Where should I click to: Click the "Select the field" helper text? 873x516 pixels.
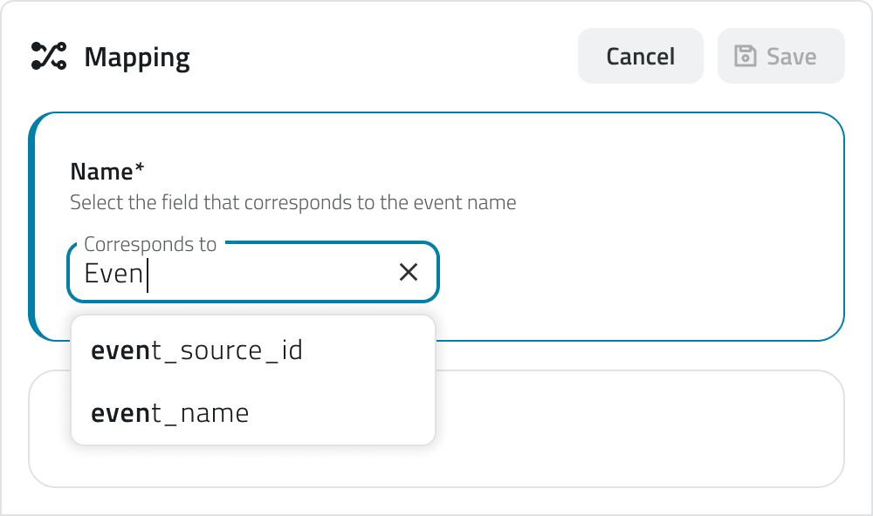click(x=292, y=203)
